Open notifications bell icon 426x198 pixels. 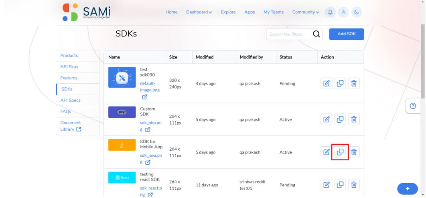(330, 12)
